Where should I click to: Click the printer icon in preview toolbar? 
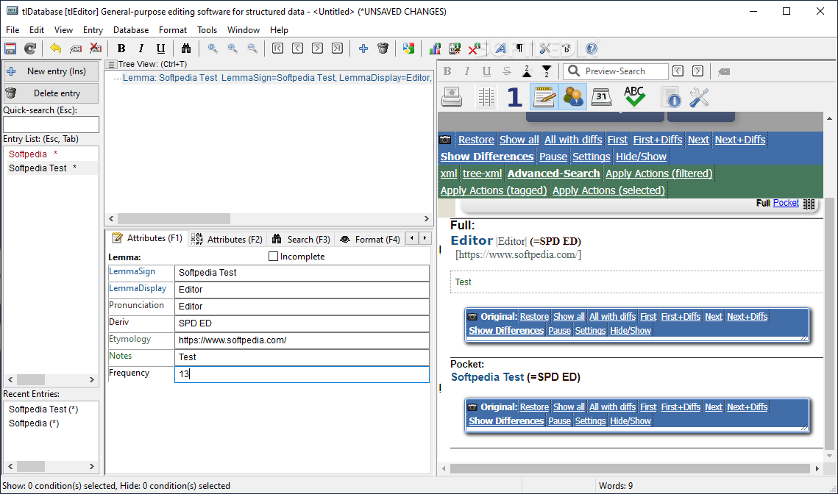tap(452, 97)
